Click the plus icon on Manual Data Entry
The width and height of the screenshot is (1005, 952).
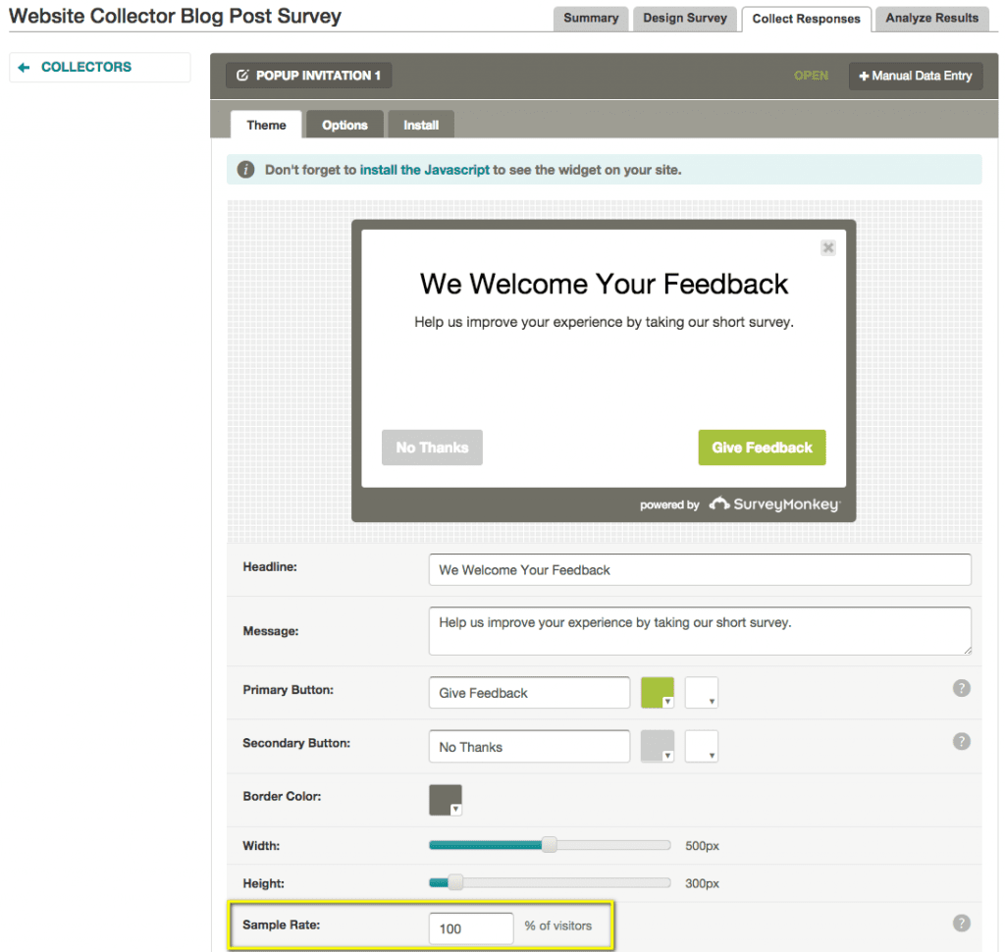864,76
